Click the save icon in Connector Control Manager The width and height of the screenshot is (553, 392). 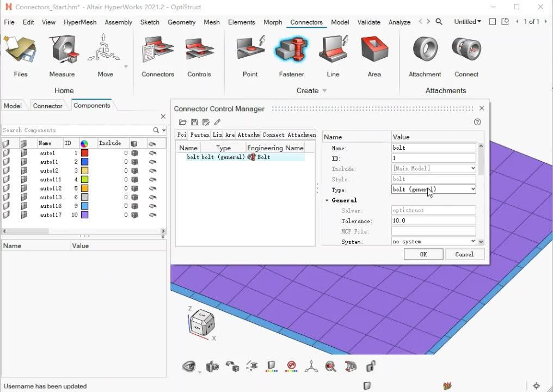[x=194, y=122]
